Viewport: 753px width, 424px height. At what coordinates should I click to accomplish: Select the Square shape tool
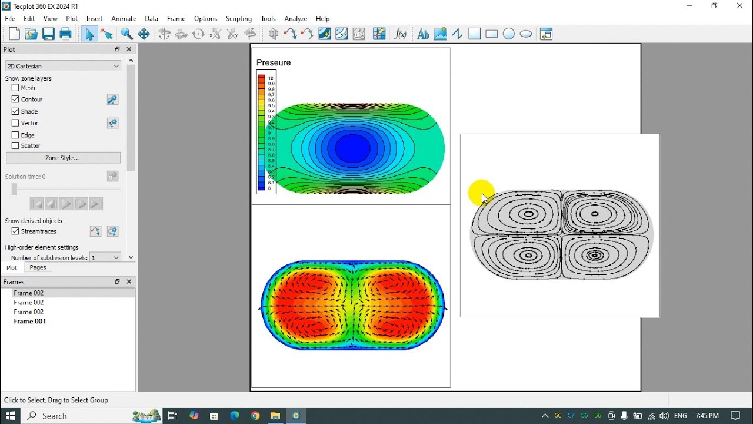click(x=474, y=34)
